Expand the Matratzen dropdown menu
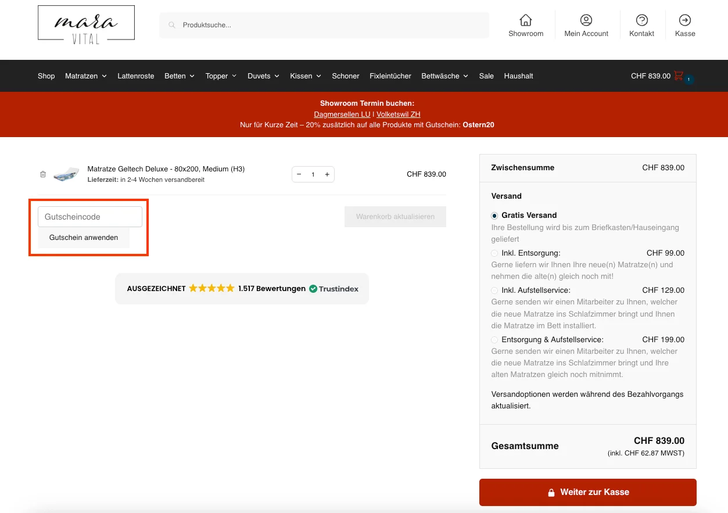728x513 pixels. pos(85,76)
